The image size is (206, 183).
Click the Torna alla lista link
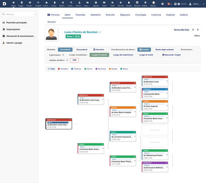point(181,30)
